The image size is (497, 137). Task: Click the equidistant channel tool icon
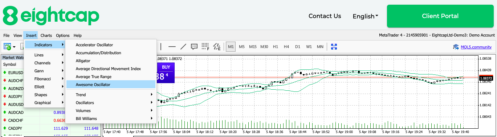217,47
